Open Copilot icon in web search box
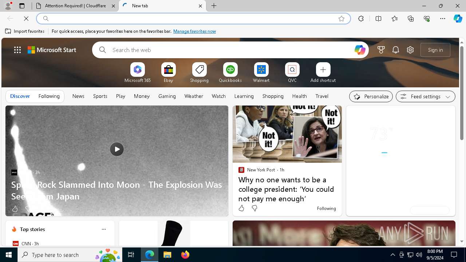This screenshot has height=262, width=466. (x=360, y=50)
